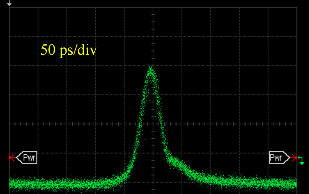Click the horizontal center axis left of the pulse
The height and width of the screenshot is (194, 309).
pyautogui.click(x=80, y=124)
